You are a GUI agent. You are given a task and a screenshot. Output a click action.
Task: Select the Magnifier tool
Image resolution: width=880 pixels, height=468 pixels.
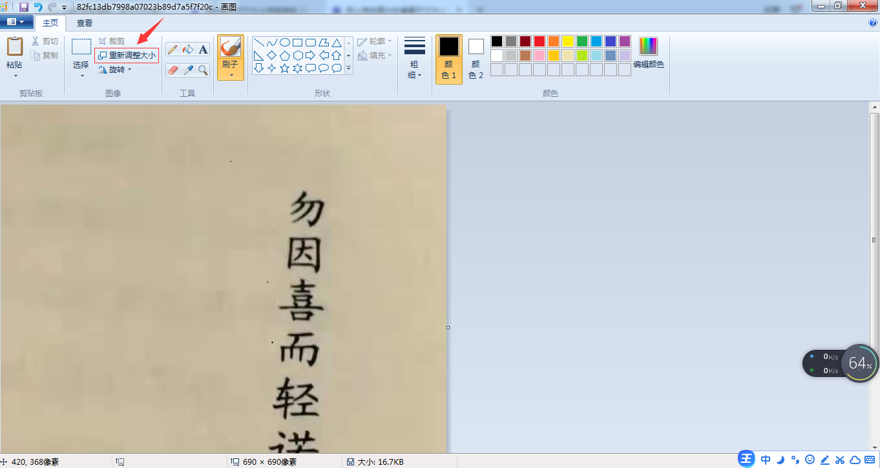click(x=203, y=70)
